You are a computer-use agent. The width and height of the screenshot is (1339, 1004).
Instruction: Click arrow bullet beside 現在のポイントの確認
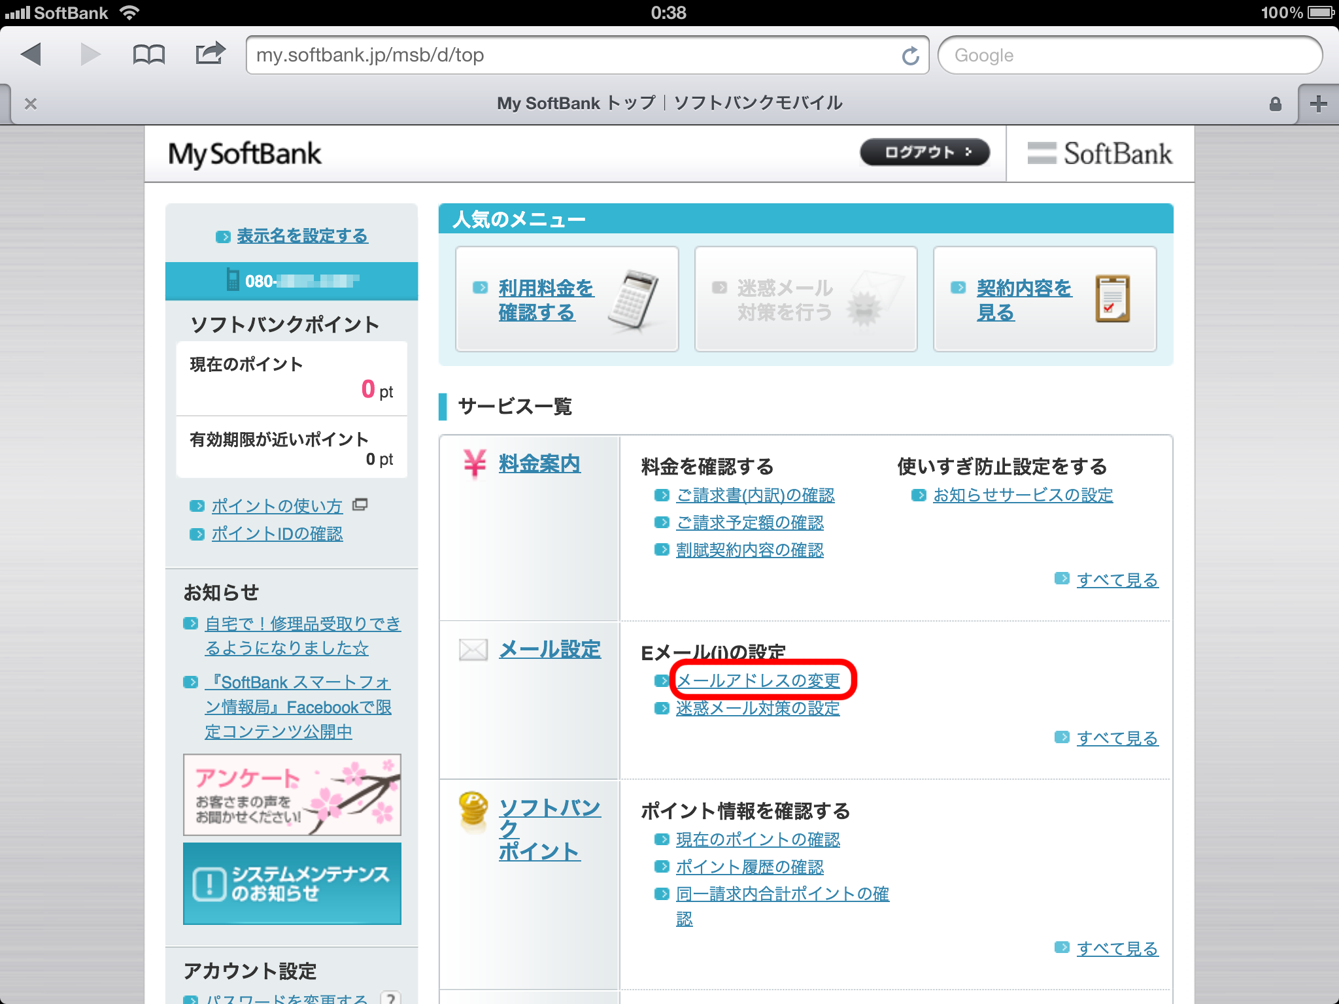[x=662, y=839]
